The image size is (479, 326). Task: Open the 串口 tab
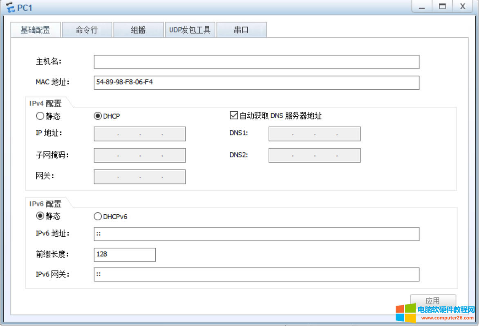point(241,30)
